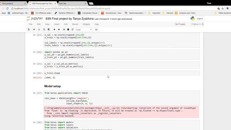Click Last Checkpoint autosaved status text
The image size is (231, 130).
(113, 19)
